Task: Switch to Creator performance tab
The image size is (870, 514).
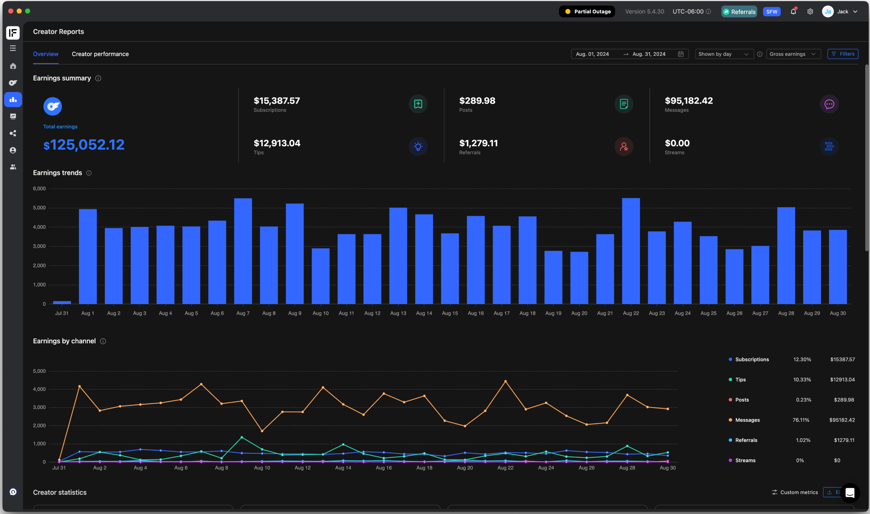Action: point(100,54)
